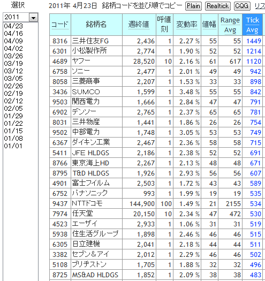This screenshot has height=281, width=265.
Task: Select date 02/26 in the list
Action: (13, 86)
